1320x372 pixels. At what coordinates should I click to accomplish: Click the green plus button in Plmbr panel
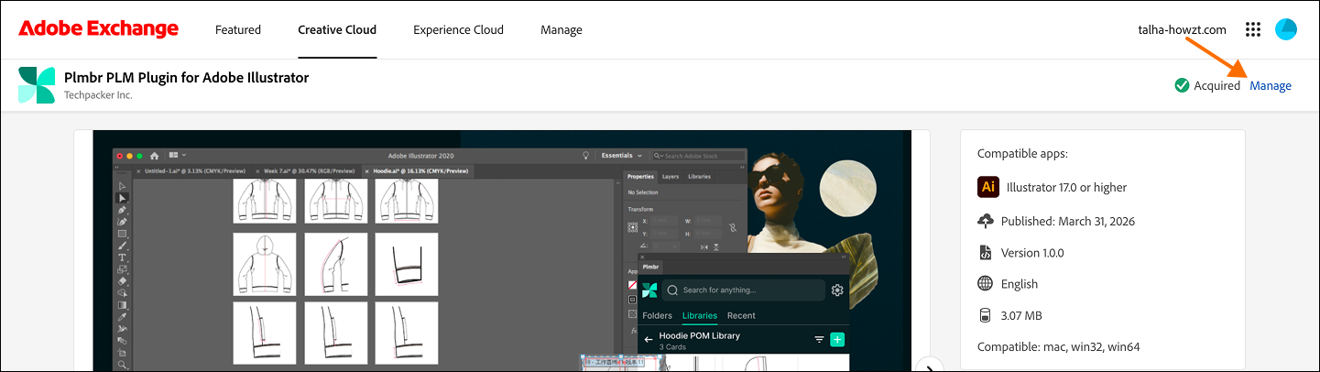(x=837, y=339)
